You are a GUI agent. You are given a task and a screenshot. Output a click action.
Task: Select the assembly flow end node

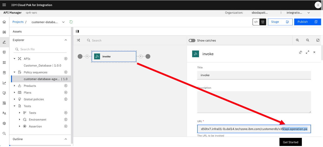point(148,56)
